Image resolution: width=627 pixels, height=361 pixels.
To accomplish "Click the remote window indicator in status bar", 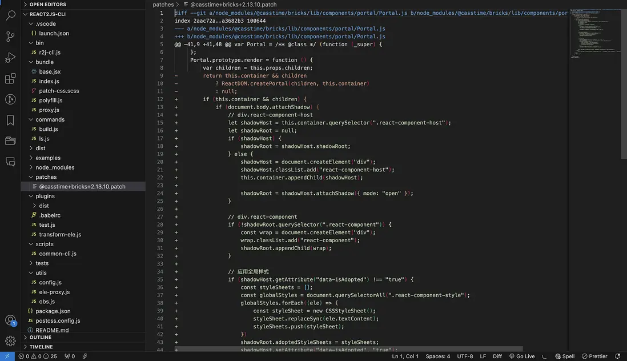I will (7, 356).
